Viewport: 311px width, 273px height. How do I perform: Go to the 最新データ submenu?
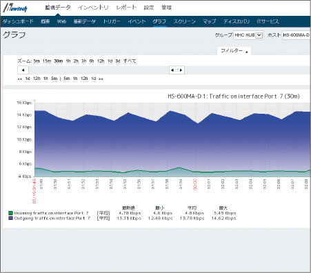(x=85, y=21)
